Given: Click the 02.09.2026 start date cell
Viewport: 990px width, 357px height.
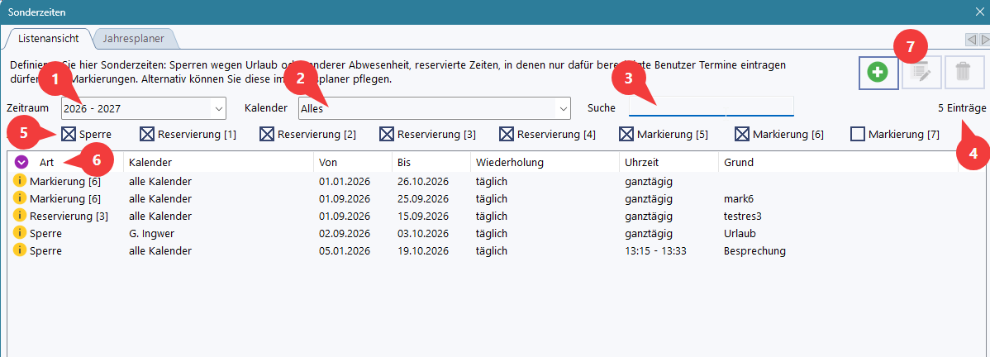Looking at the screenshot, I should 345,233.
